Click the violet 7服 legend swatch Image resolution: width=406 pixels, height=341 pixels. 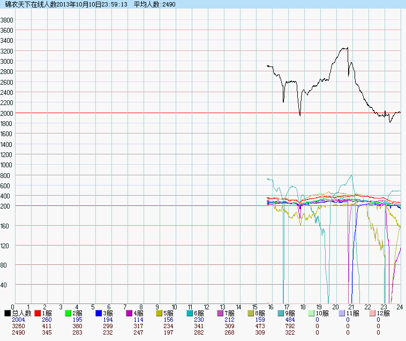pos(221,313)
